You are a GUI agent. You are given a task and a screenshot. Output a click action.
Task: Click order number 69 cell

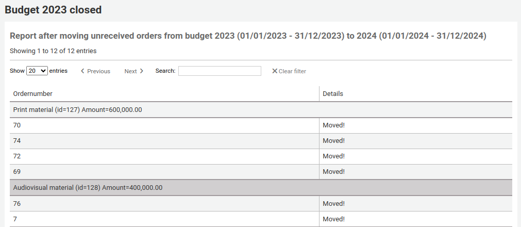[x=17, y=171]
